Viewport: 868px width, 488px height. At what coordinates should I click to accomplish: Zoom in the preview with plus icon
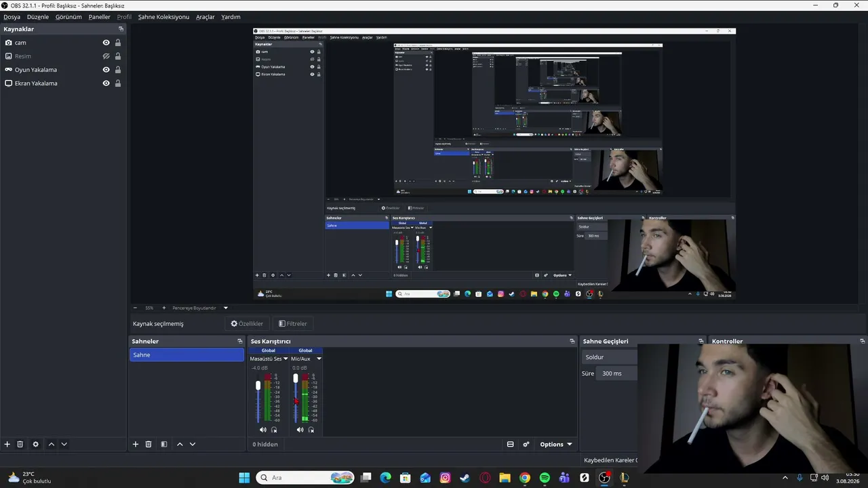163,308
